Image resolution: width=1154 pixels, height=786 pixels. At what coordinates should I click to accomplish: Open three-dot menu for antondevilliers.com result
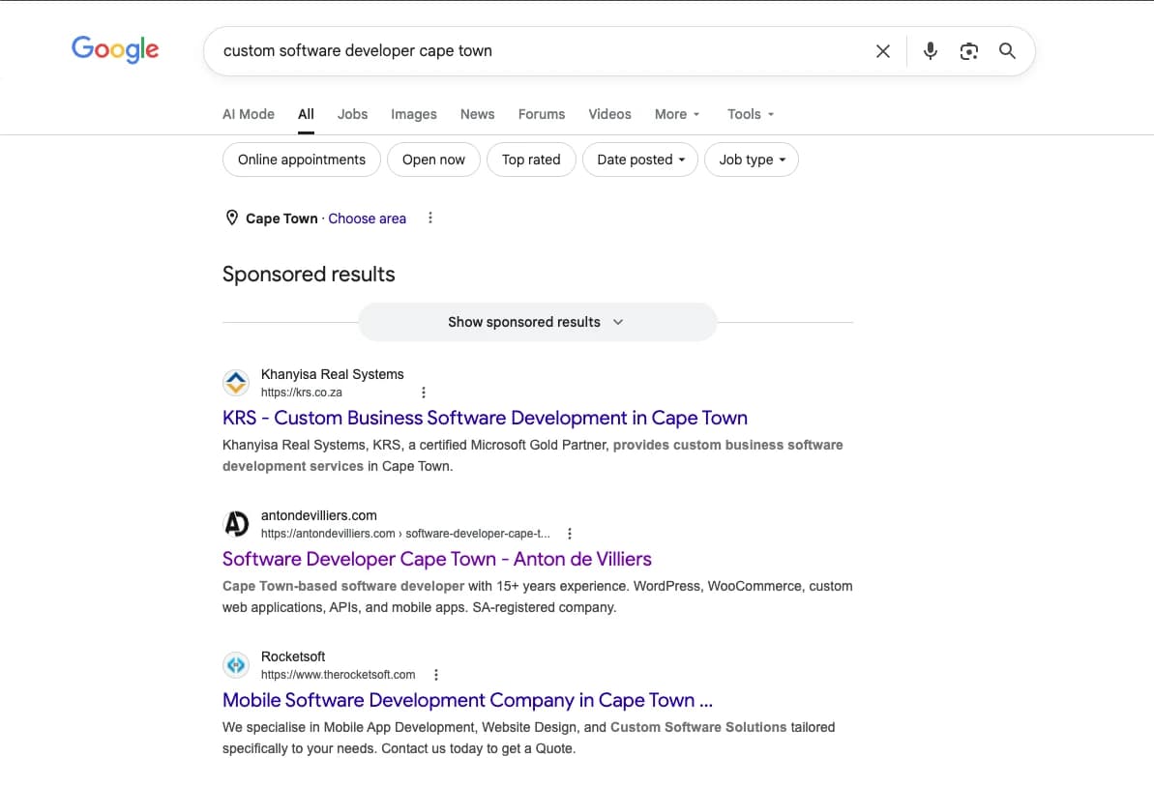569,534
